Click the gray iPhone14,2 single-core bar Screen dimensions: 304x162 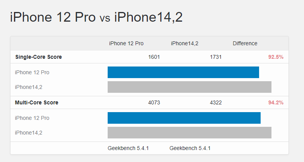pos(189,87)
